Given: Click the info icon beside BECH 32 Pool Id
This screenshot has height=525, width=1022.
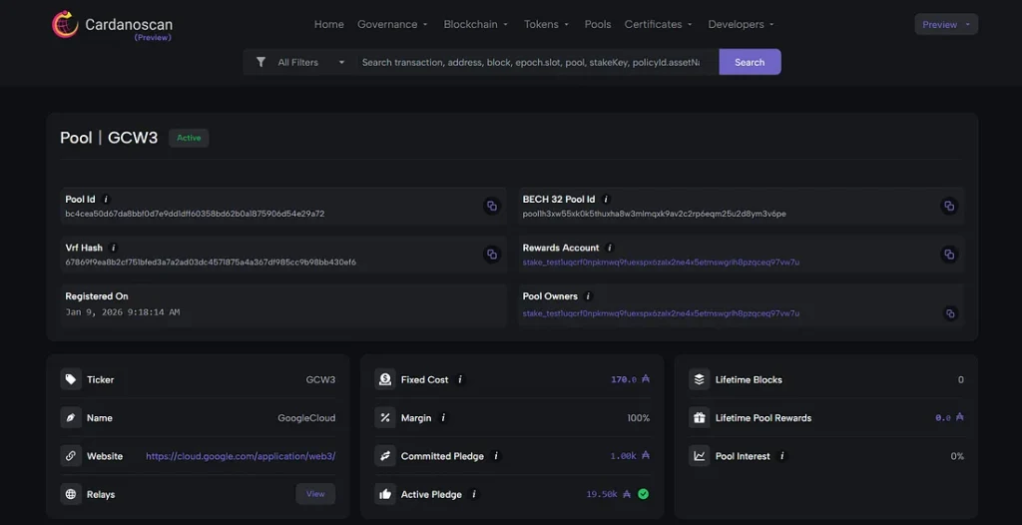Looking at the screenshot, I should (x=606, y=199).
